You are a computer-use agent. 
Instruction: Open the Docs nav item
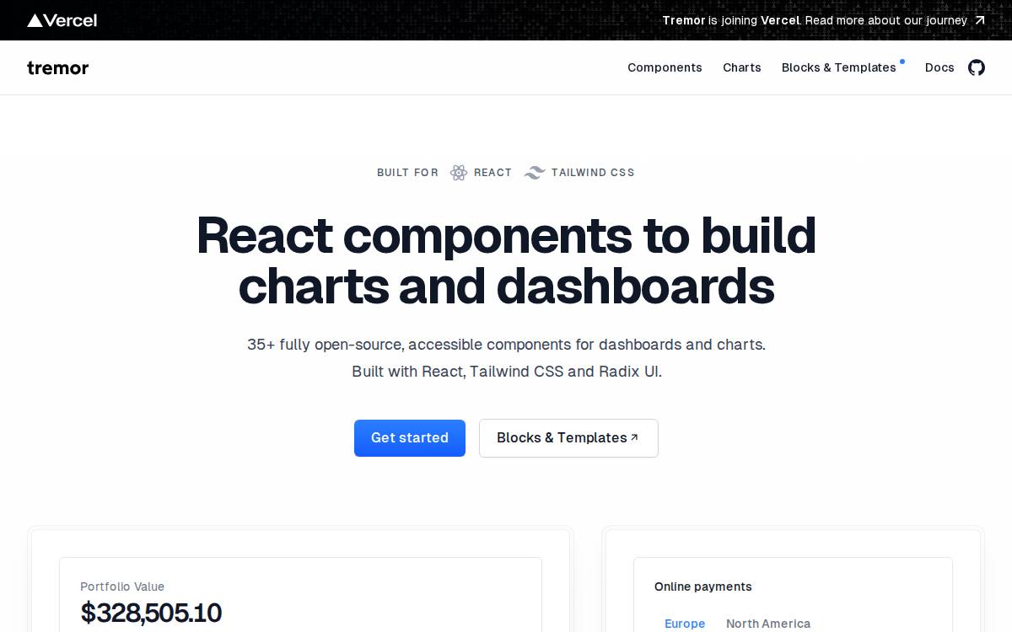click(939, 67)
